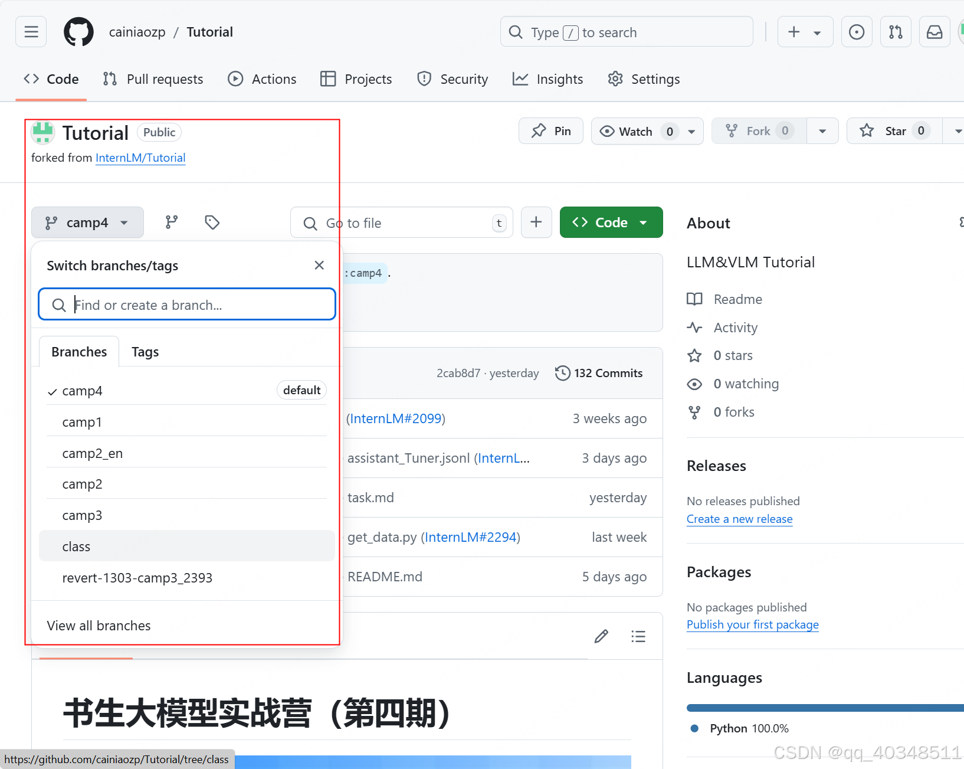Click the Python language bar
964x769 pixels.
tap(825, 707)
